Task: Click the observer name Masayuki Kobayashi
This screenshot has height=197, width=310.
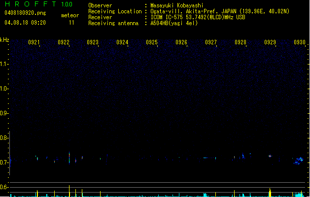Action: pyautogui.click(x=177, y=5)
